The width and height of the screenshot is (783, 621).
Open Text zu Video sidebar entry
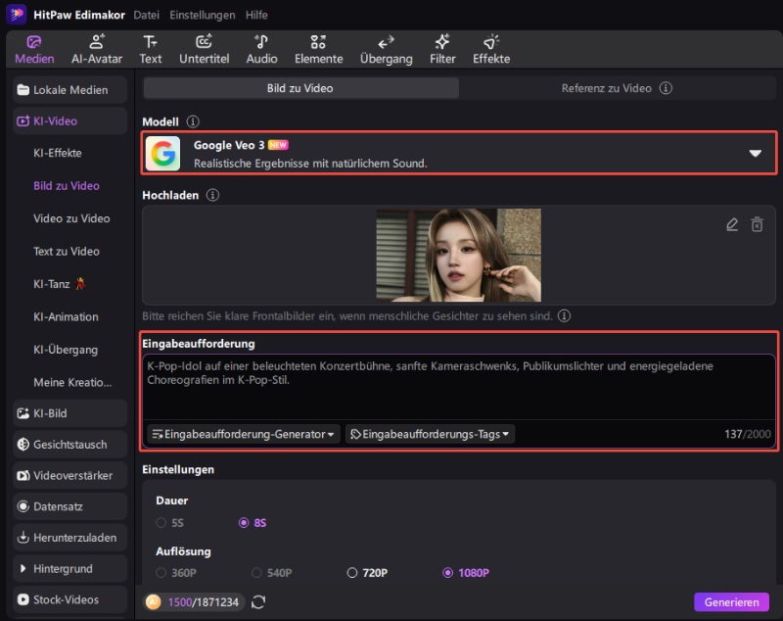[x=67, y=252]
